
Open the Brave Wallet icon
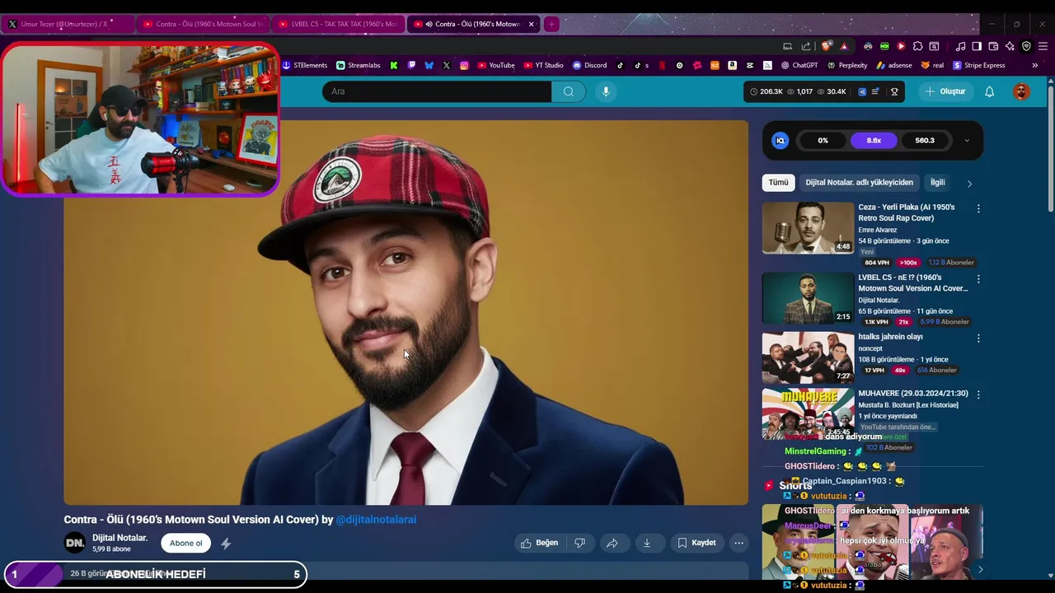click(993, 46)
